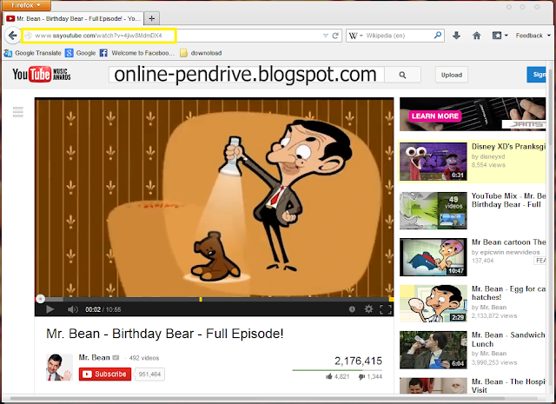Enter fullscreen with expand icon
Screen dimensions: 556x404
coord(386,309)
